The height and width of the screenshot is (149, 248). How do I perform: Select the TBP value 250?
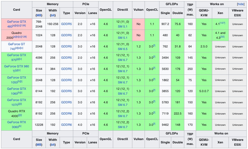[190, 69]
